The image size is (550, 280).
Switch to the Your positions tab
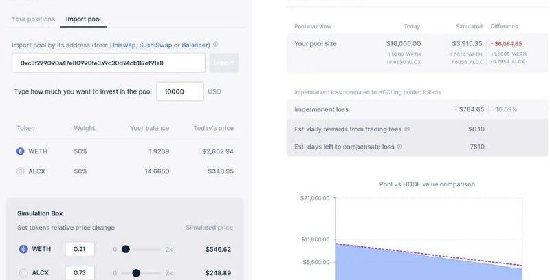pos(33,19)
